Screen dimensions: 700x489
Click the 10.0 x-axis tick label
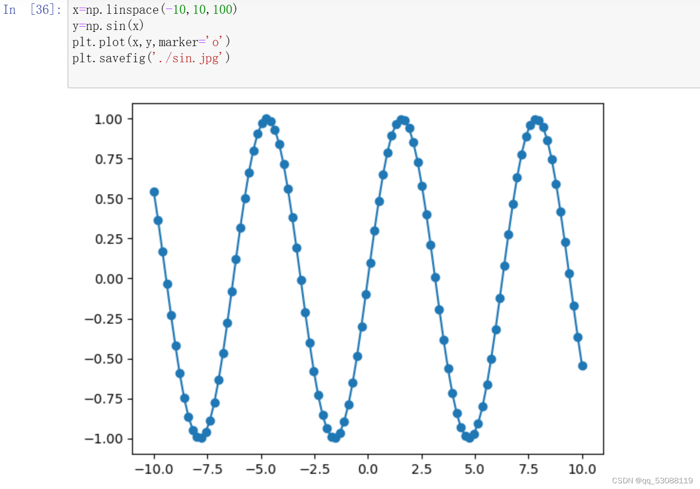(582, 470)
